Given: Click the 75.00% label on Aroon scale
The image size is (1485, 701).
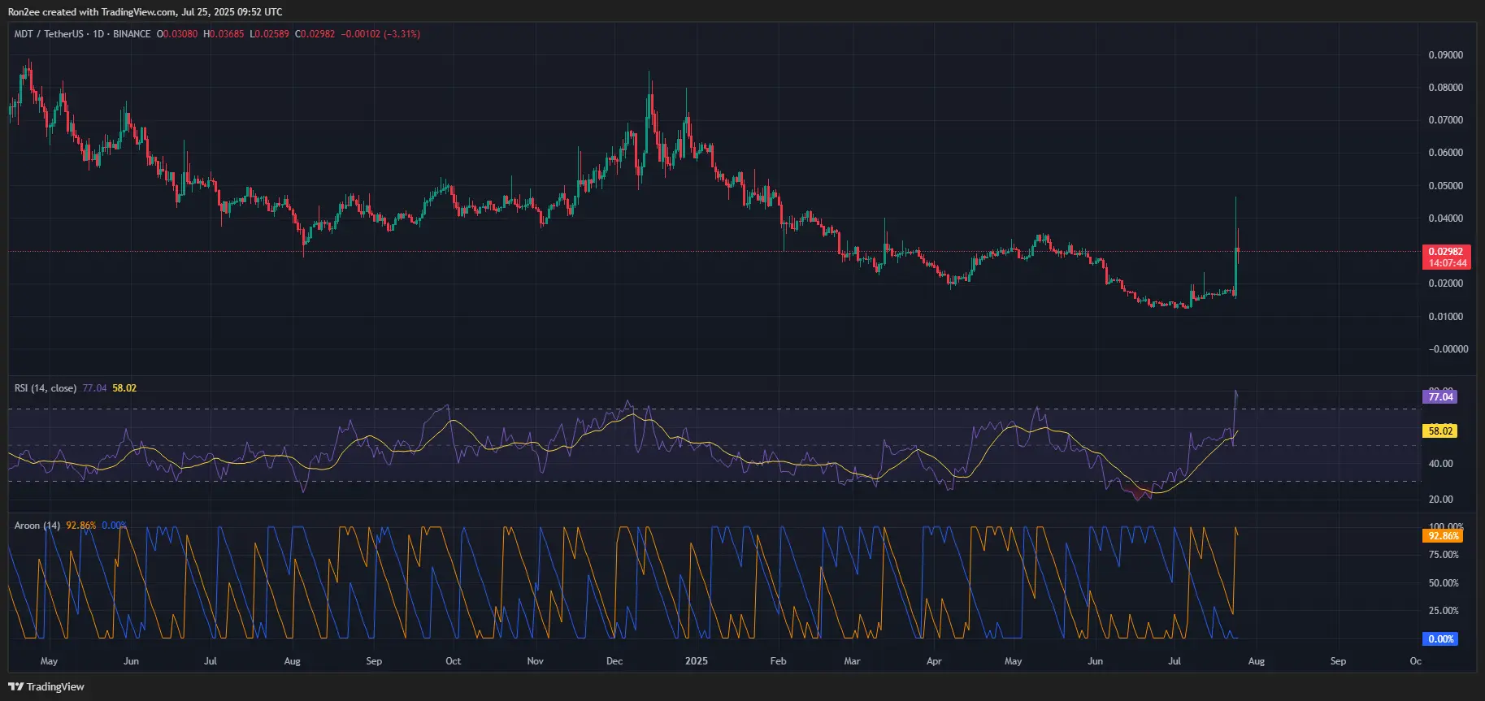Looking at the screenshot, I should point(1444,555).
